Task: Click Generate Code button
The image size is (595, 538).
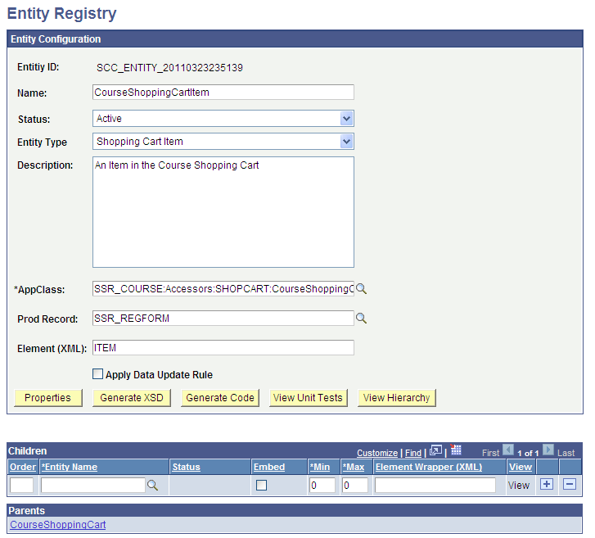Action: [x=220, y=397]
